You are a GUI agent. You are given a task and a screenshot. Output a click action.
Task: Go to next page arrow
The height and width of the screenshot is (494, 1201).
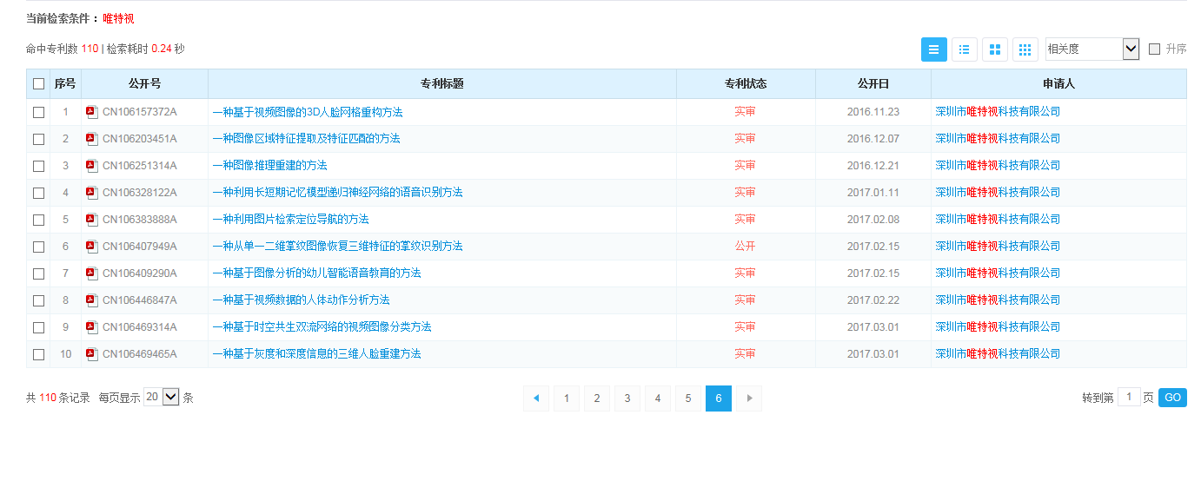point(749,398)
